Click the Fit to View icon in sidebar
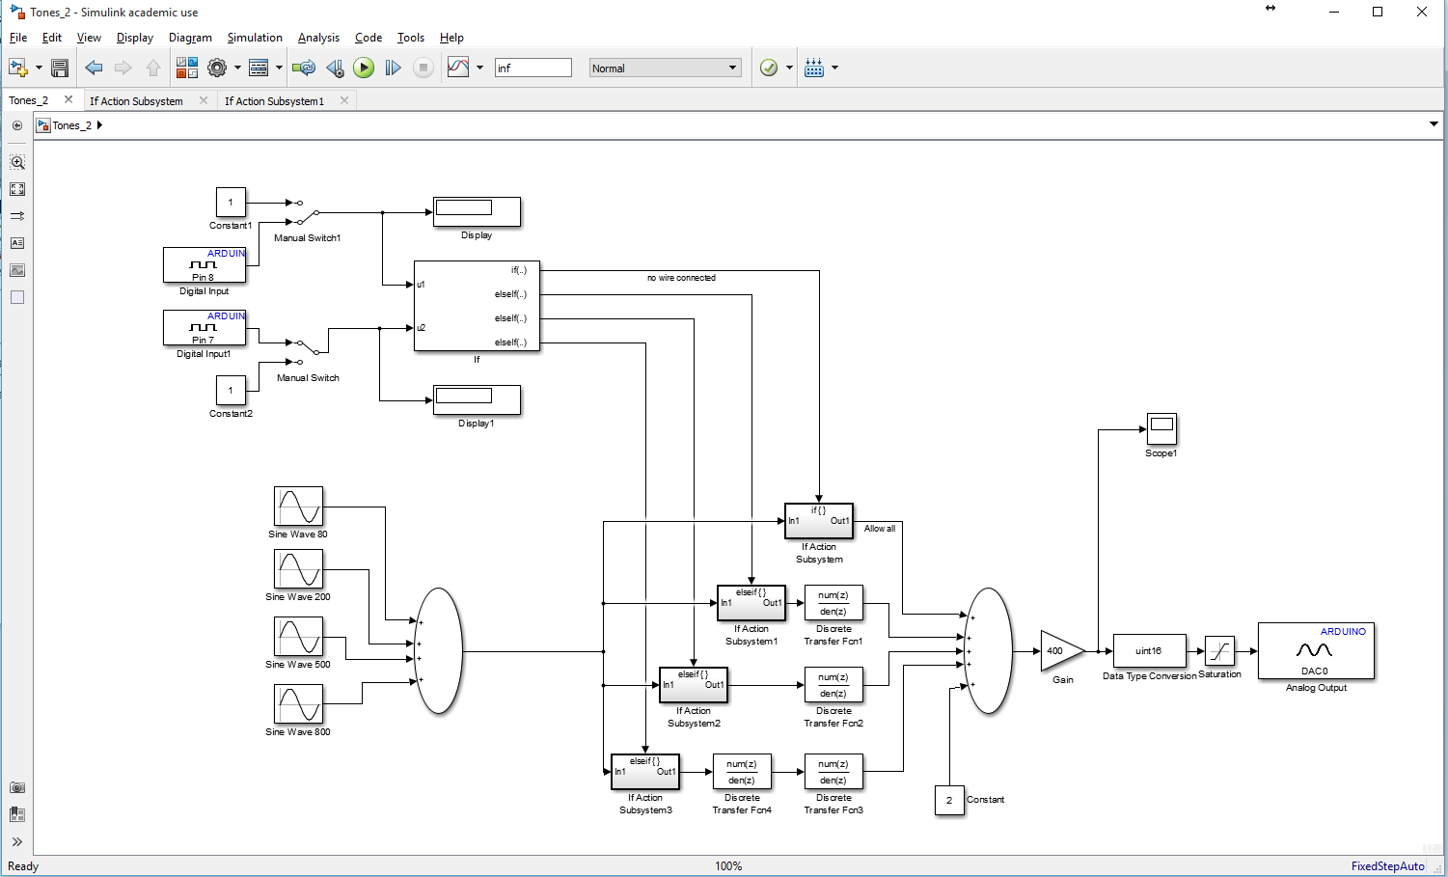 (16, 189)
